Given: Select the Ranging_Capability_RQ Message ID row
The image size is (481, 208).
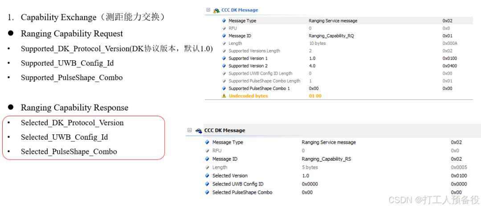Looking at the screenshot, I should [339, 36].
